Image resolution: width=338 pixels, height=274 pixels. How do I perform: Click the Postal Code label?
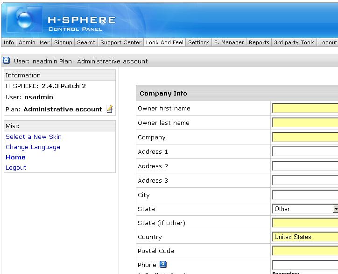(155, 251)
